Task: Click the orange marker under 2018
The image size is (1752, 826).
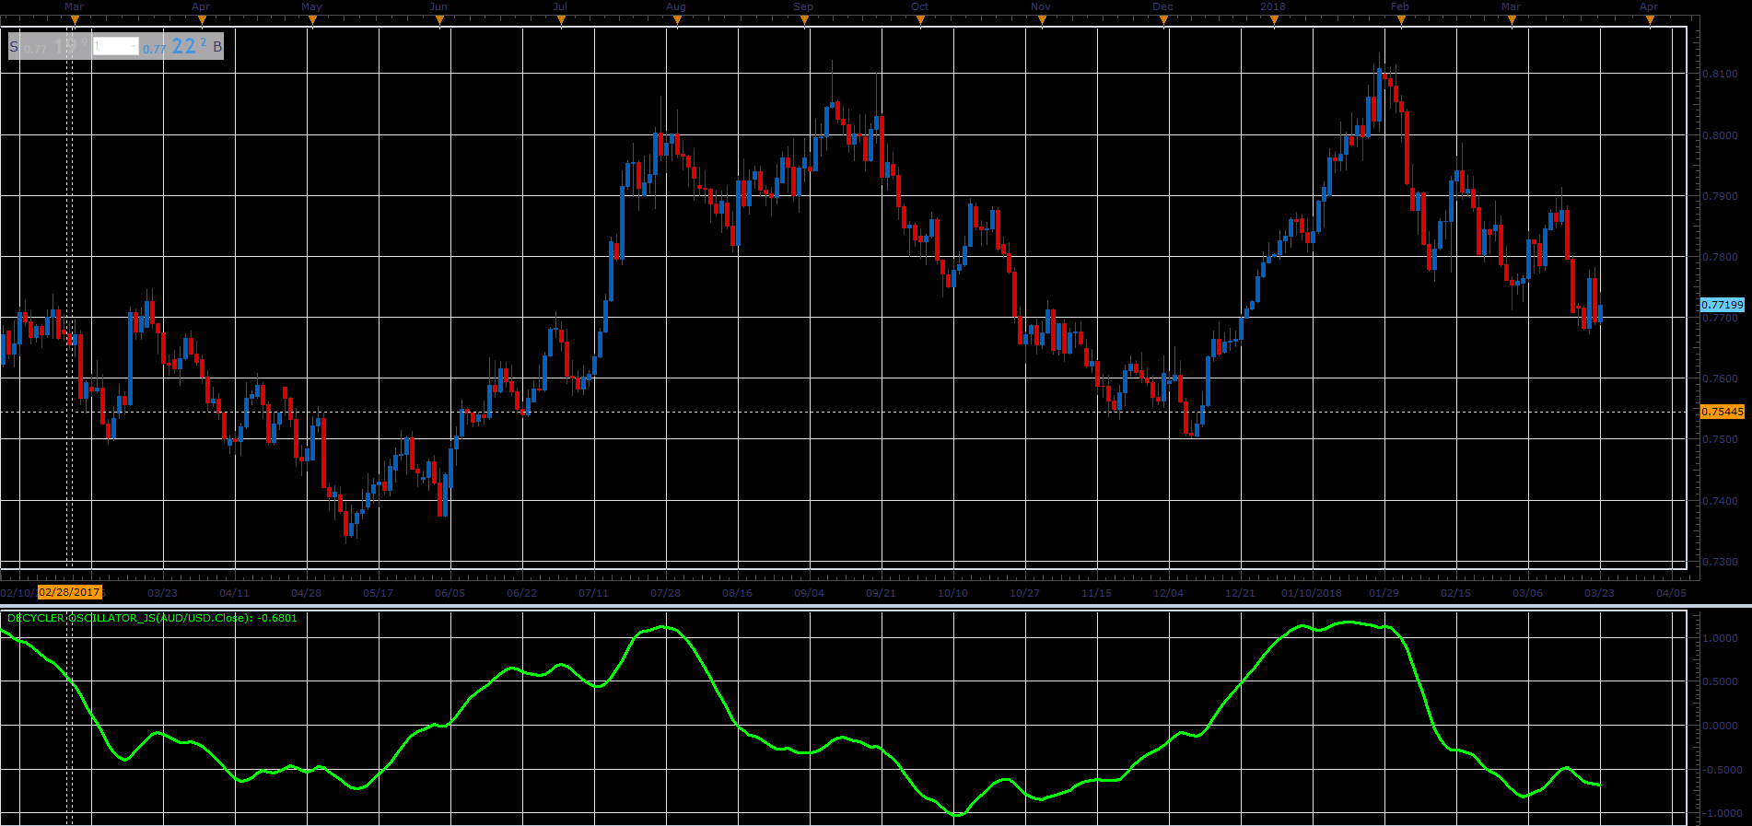Action: [1274, 20]
